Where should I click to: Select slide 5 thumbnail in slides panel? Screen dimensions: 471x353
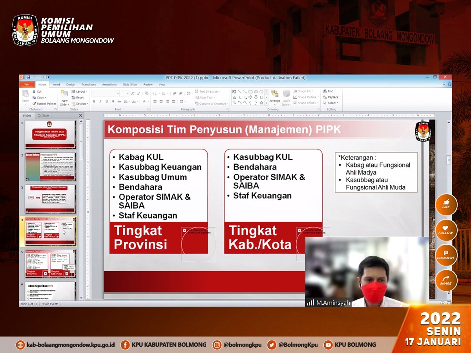(x=50, y=264)
